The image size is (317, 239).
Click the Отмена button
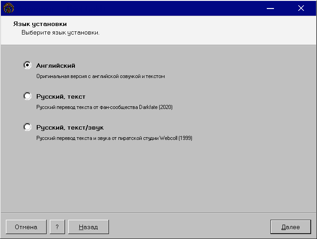pyautogui.click(x=26, y=227)
